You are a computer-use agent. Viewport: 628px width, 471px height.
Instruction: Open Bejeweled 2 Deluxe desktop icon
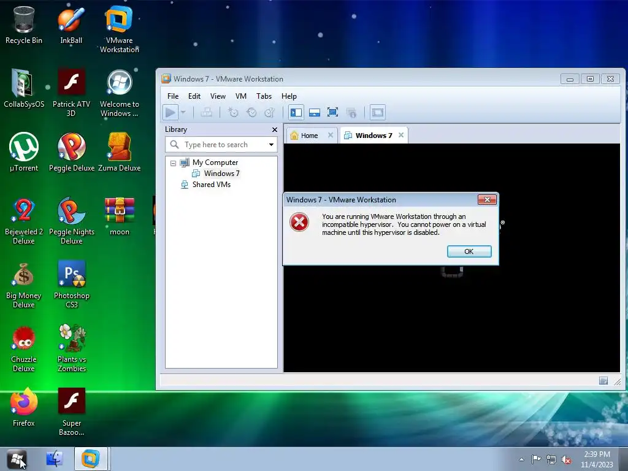point(24,221)
